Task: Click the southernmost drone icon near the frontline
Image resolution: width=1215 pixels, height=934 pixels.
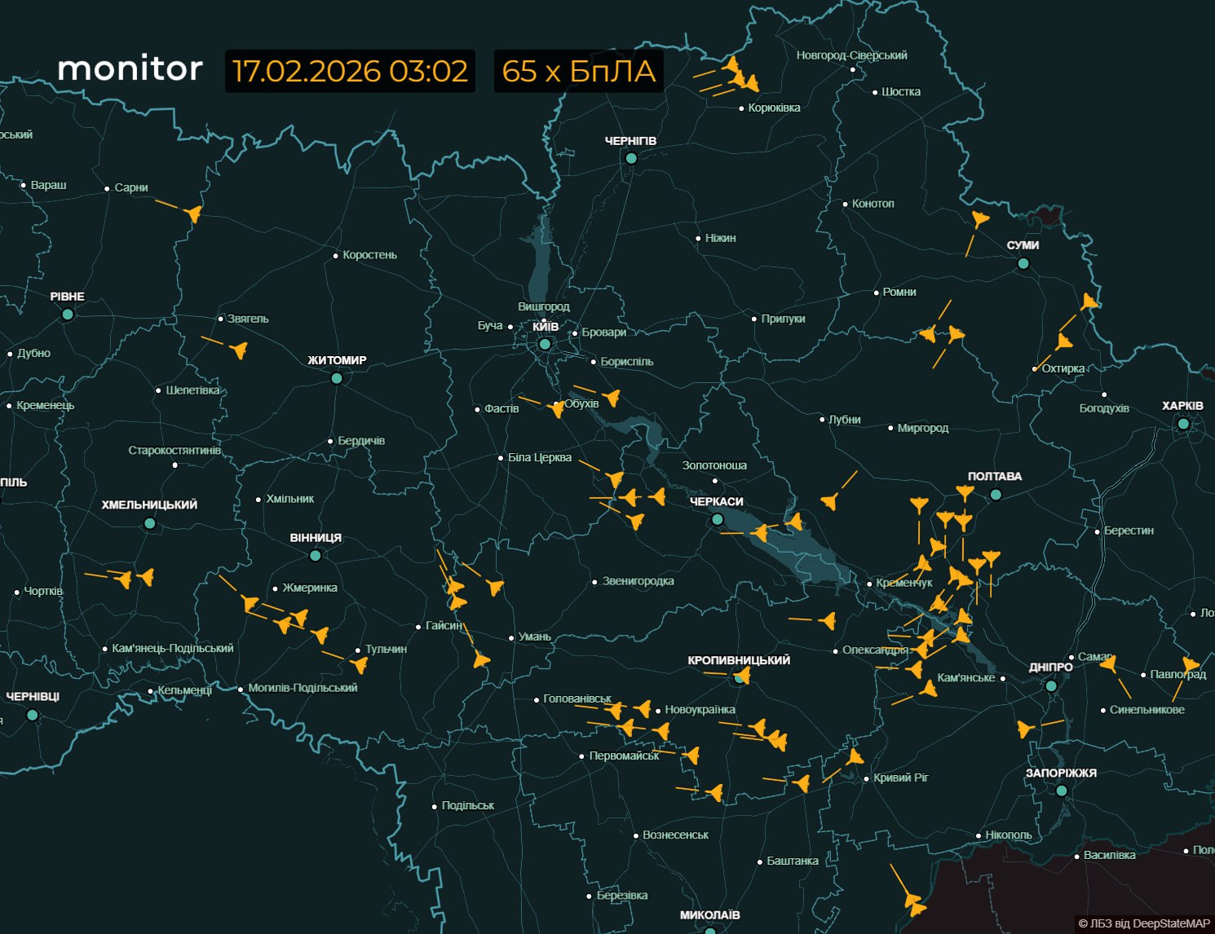Action: pos(914,902)
